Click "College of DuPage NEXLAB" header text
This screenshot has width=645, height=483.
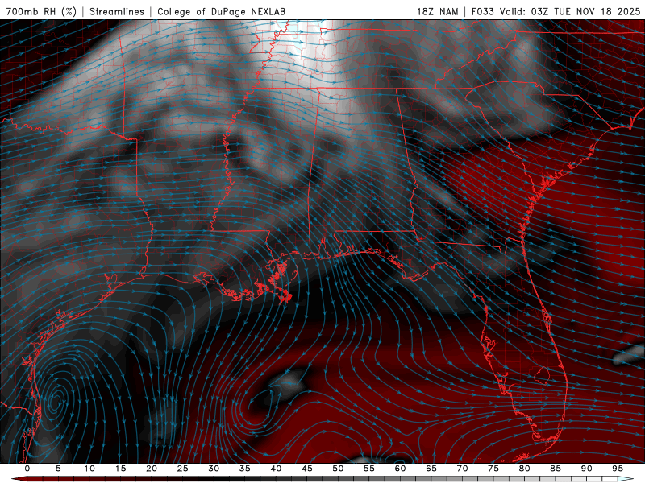[x=221, y=11]
